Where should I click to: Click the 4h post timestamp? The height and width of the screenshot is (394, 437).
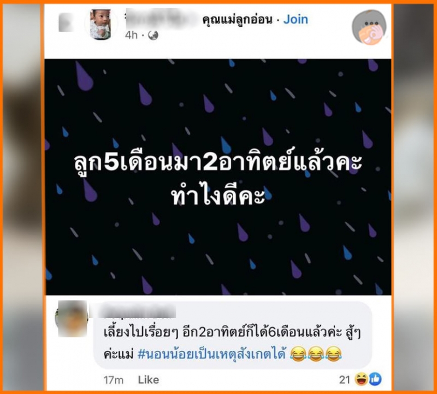point(131,36)
